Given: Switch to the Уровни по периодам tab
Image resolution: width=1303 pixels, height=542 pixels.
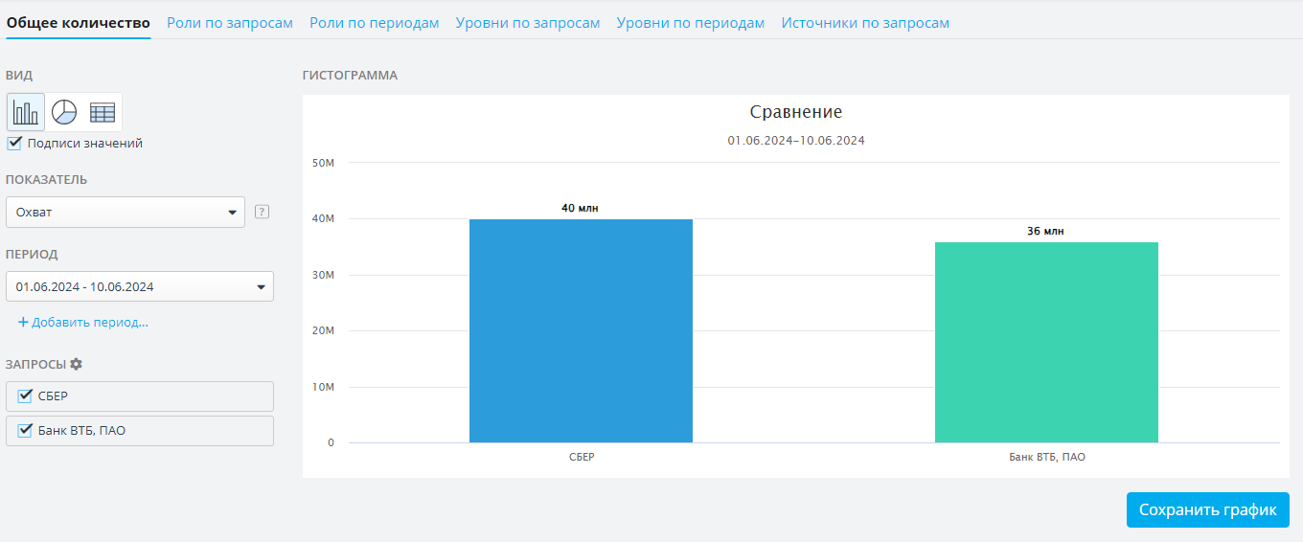Looking at the screenshot, I should (x=691, y=22).
